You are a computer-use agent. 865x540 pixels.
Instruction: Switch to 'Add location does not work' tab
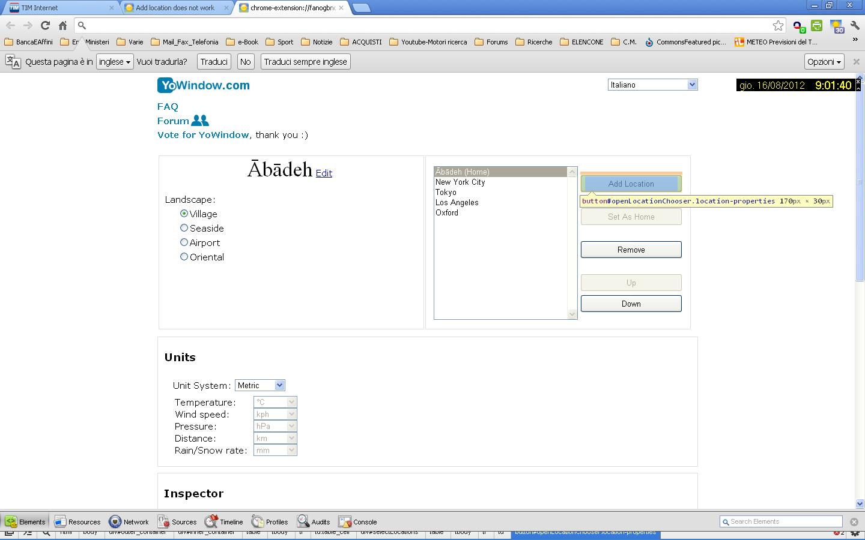point(175,8)
